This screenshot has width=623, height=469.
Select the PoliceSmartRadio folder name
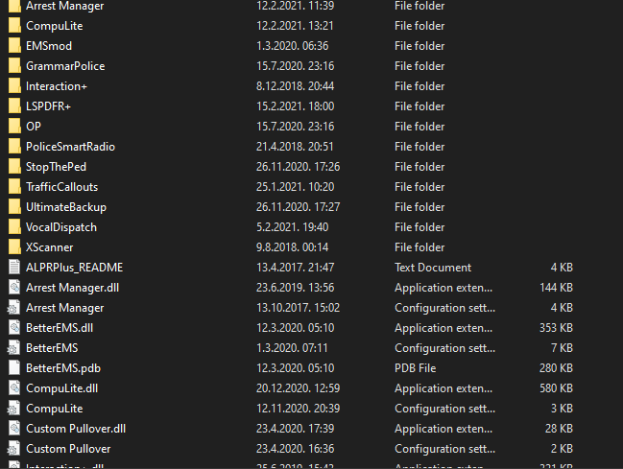coord(70,147)
